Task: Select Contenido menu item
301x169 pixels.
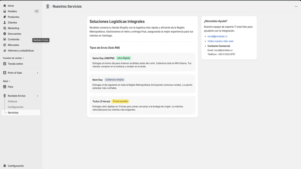Action: (13, 39)
